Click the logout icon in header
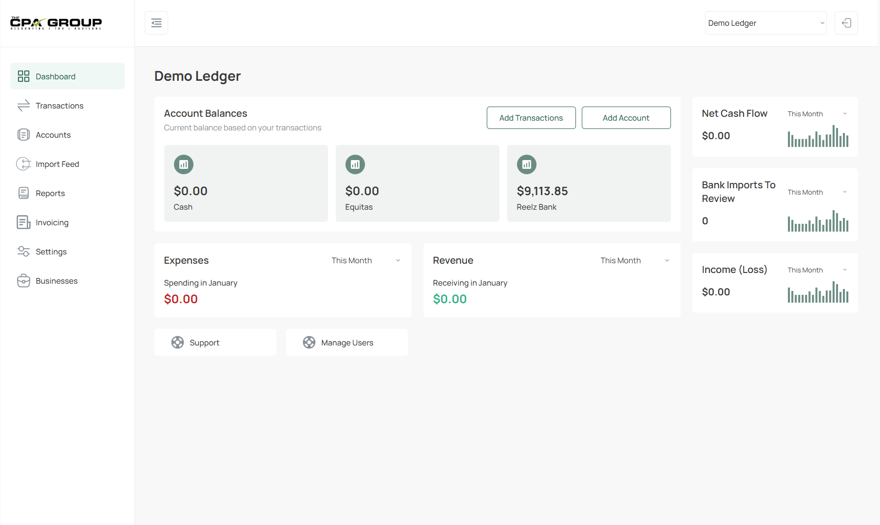The width and height of the screenshot is (880, 525). (846, 23)
